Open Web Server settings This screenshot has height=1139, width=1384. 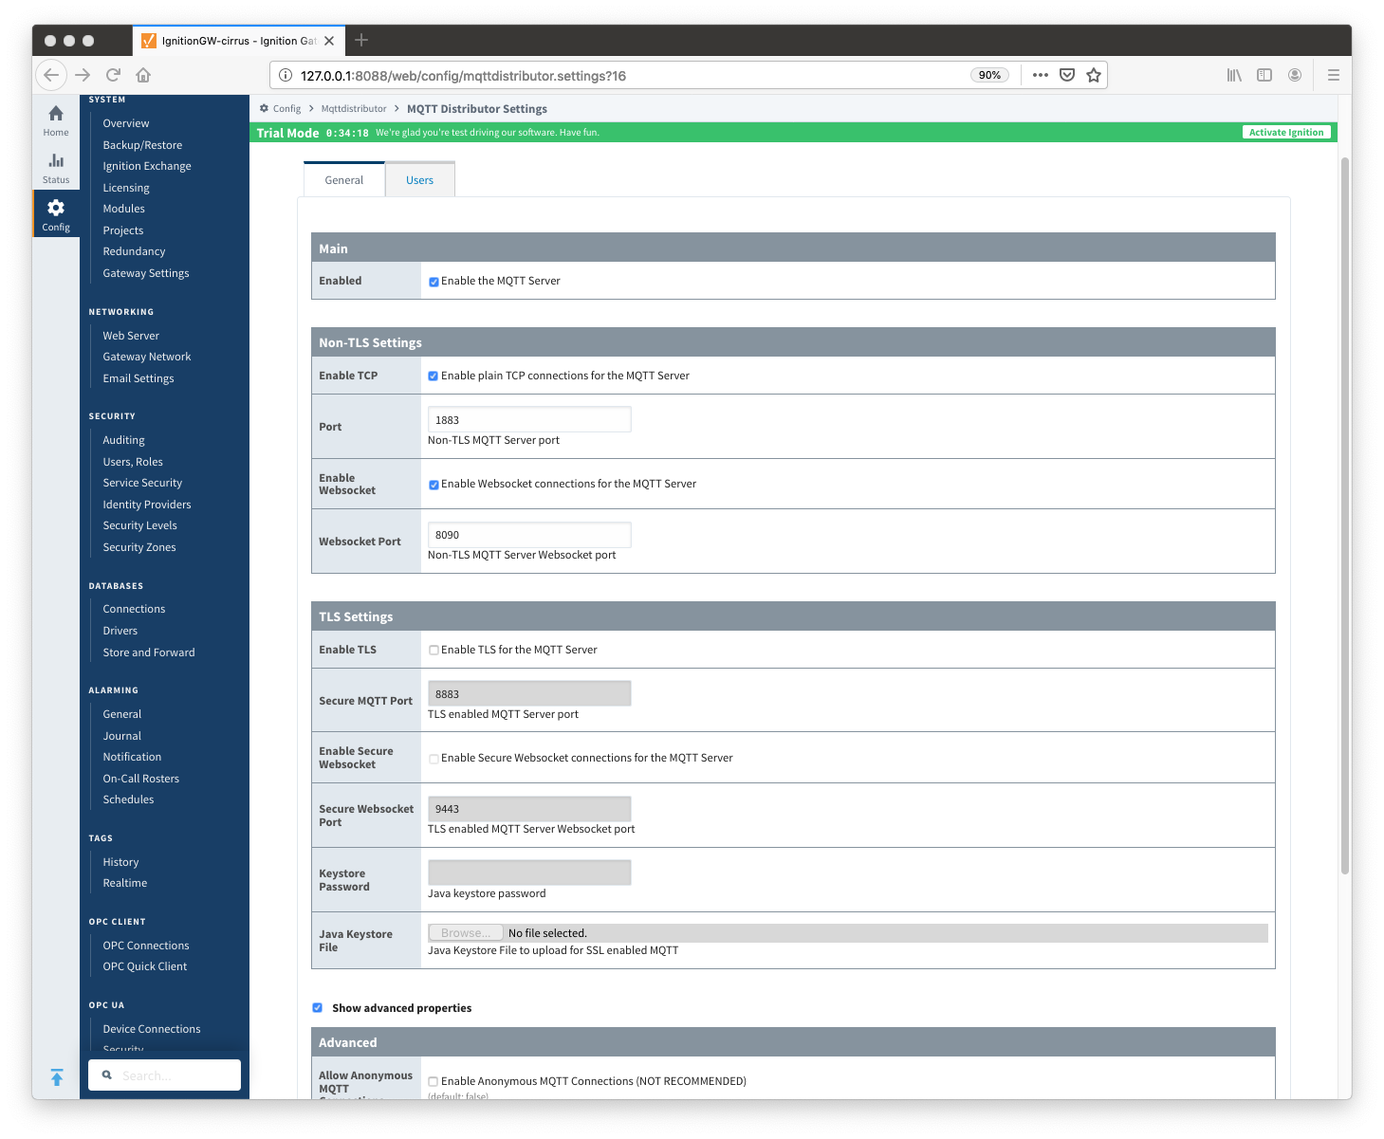click(x=131, y=336)
